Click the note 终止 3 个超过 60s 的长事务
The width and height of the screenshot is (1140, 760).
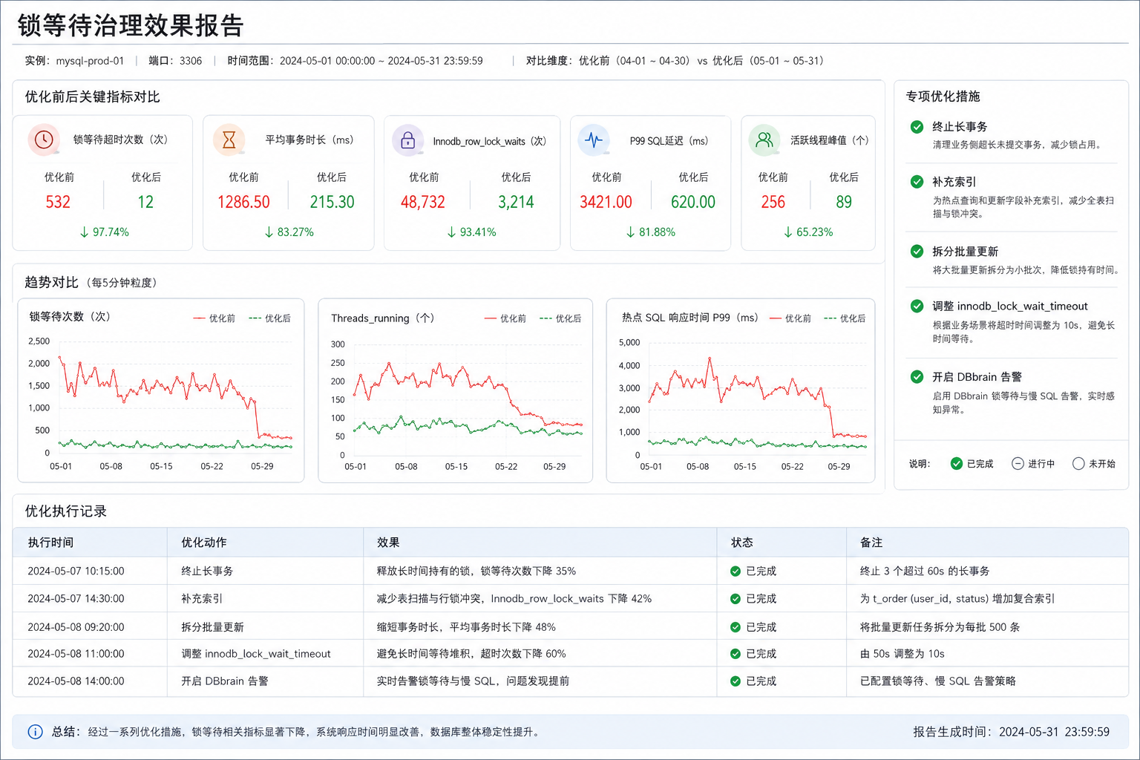[925, 571]
